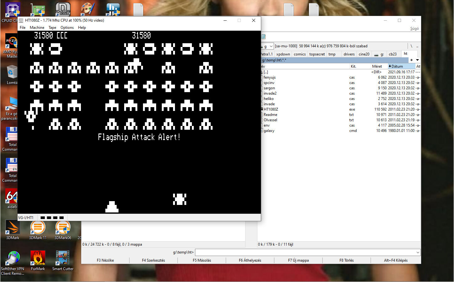Screen dimensions: 454x282
Task: Open the Súgó menu in Total Commander
Action: tap(414, 29)
